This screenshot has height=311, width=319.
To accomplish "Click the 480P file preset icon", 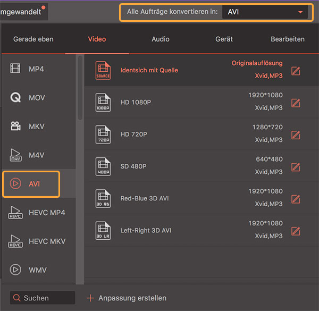I will click(x=103, y=166).
